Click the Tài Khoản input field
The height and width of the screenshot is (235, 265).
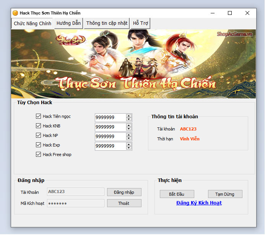[x=76, y=192]
